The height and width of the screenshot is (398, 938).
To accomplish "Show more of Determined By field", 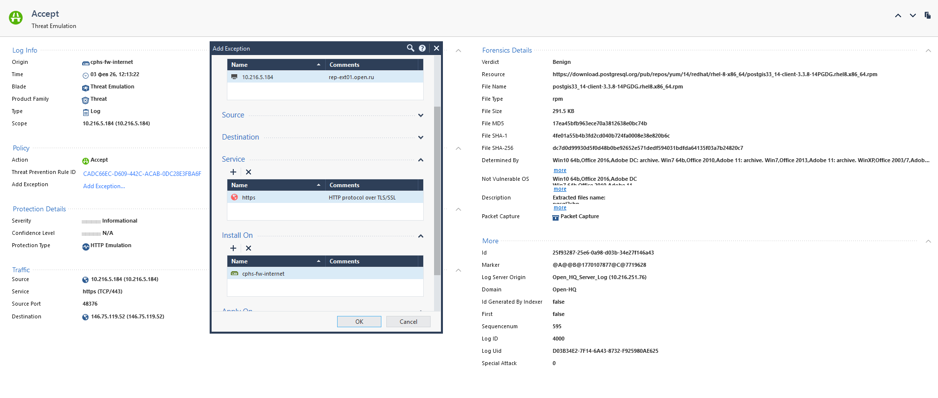I will (x=560, y=171).
